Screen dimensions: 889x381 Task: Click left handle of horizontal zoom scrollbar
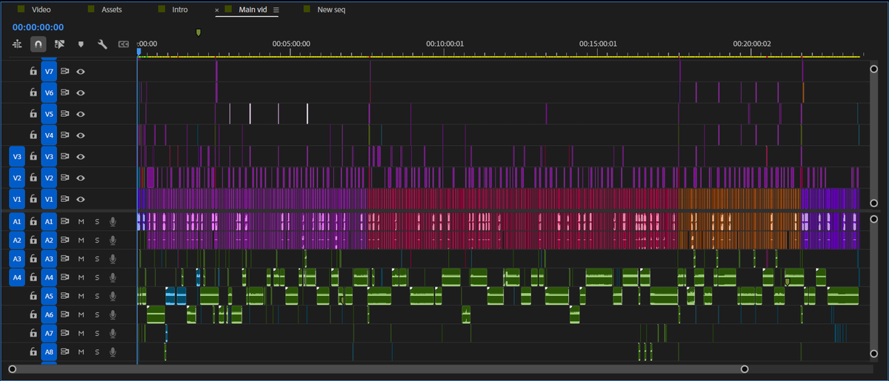coord(12,369)
